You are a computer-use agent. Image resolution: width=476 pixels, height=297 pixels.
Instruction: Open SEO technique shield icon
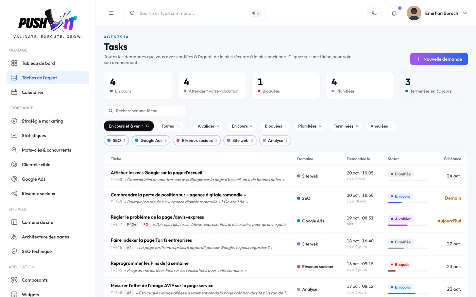tap(14, 252)
